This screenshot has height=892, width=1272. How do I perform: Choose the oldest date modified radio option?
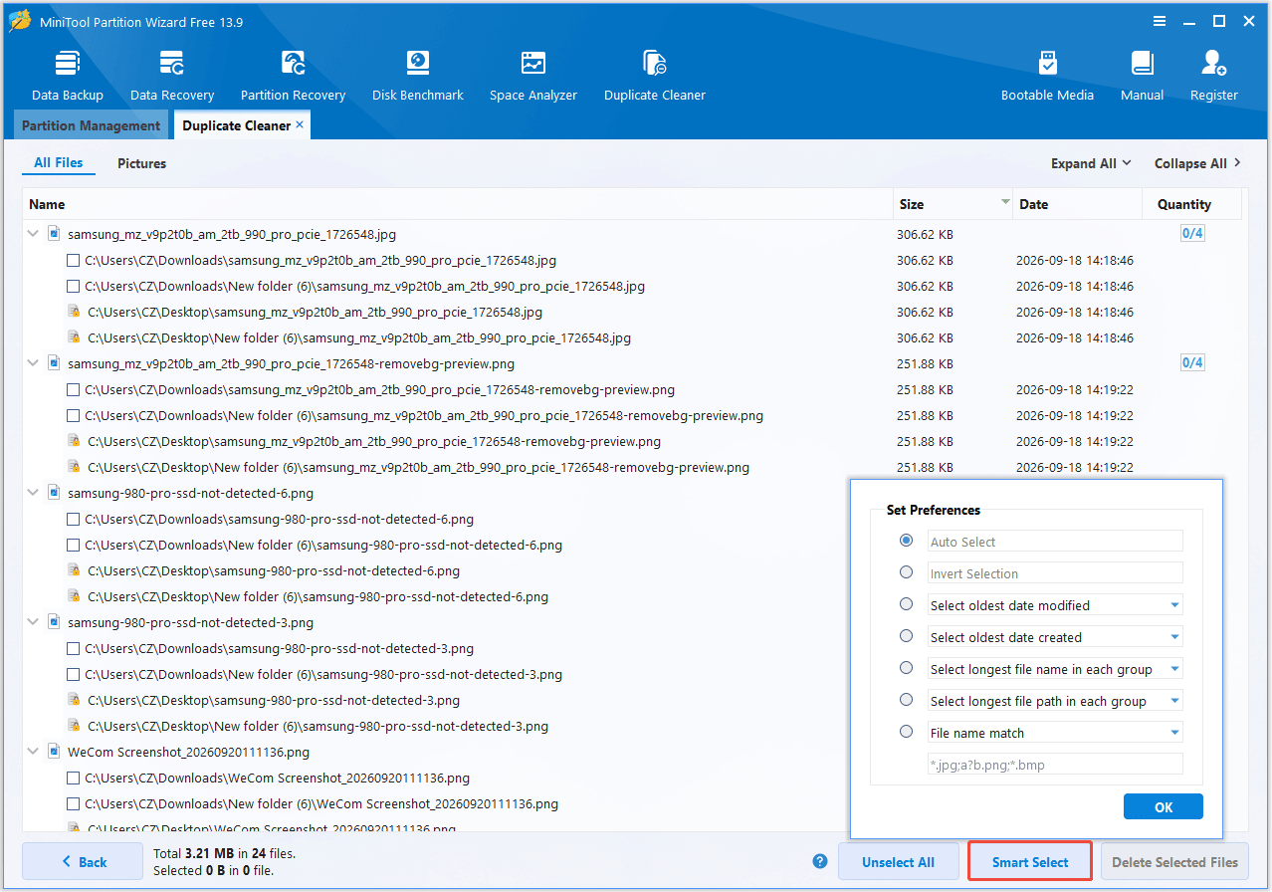[x=906, y=604]
